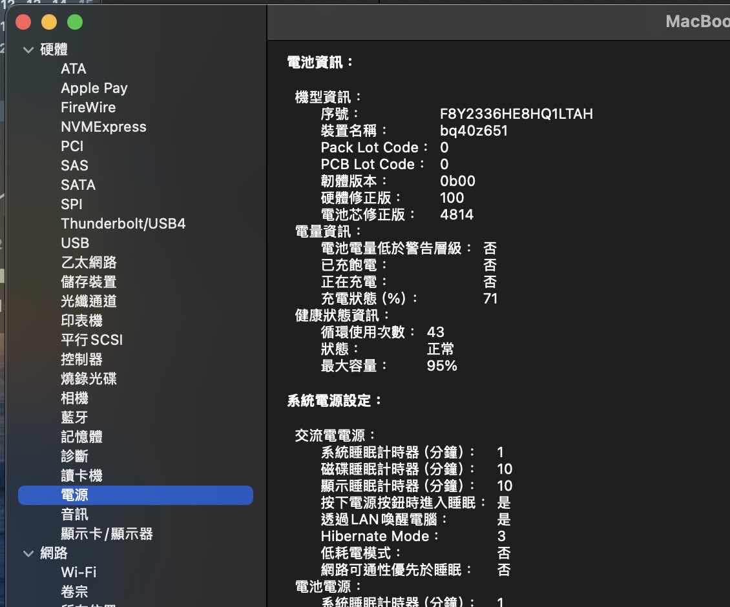Click the yellow minimize window button
Image resolution: width=730 pixels, height=607 pixels.
pyautogui.click(x=49, y=23)
